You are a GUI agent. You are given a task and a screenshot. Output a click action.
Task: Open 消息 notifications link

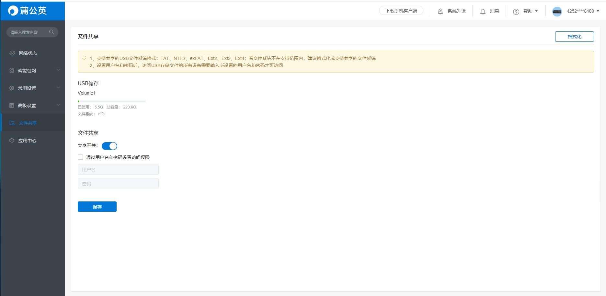(x=495, y=11)
